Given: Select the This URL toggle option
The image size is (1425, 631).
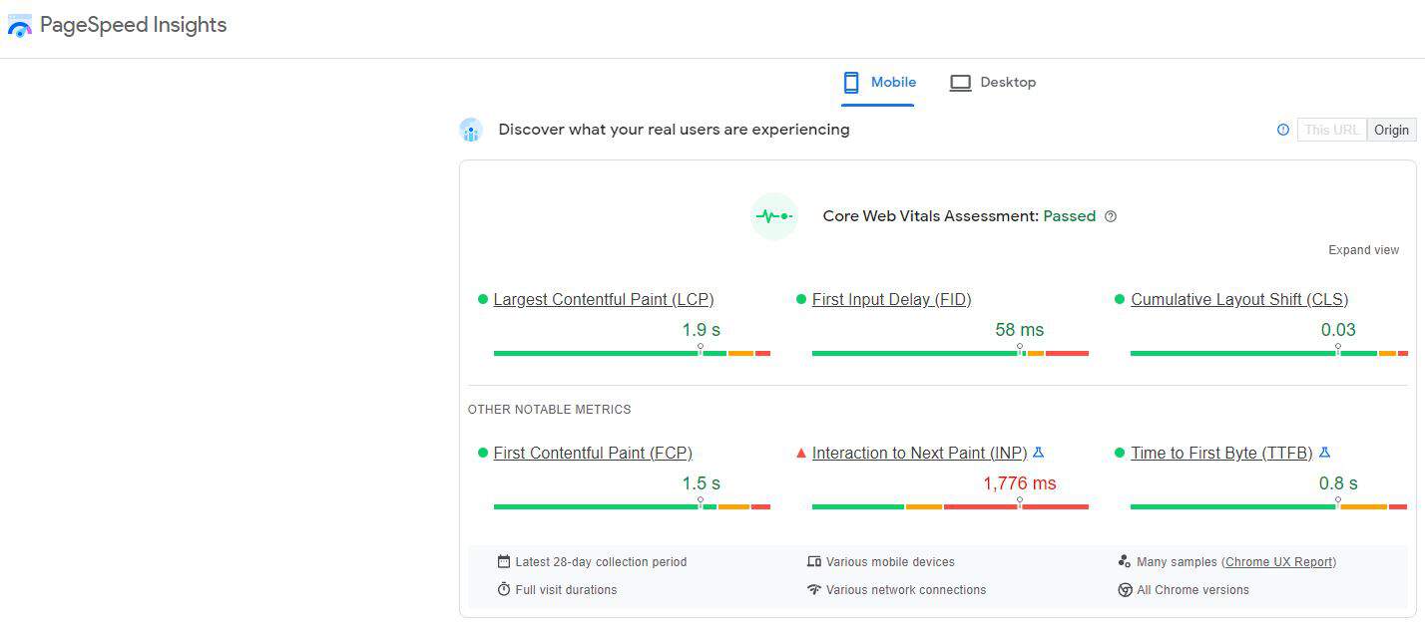Looking at the screenshot, I should click(1332, 130).
